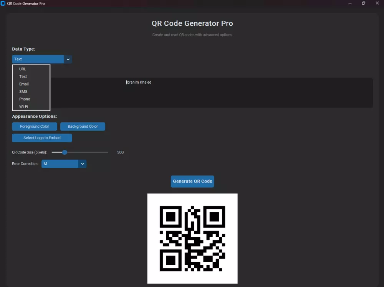Click the QR Code Generator Pro app icon
The image size is (384, 287).
coord(3,3)
